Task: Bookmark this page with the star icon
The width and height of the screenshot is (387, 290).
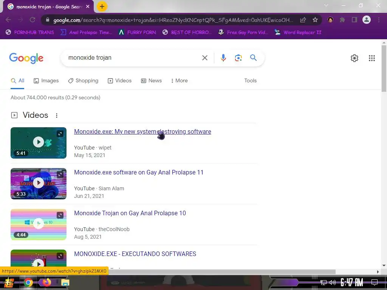Action: 315,20
